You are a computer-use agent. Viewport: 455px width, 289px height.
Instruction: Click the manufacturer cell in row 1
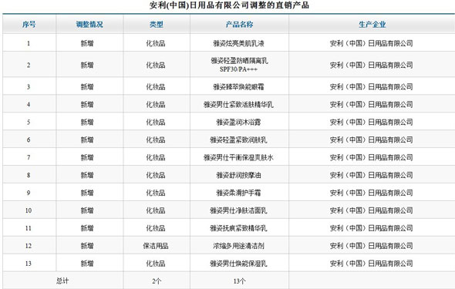click(x=372, y=43)
